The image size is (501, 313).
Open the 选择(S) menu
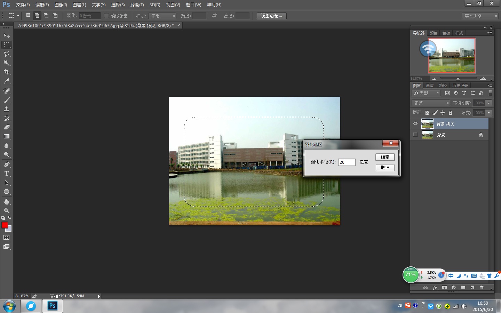[x=118, y=5]
